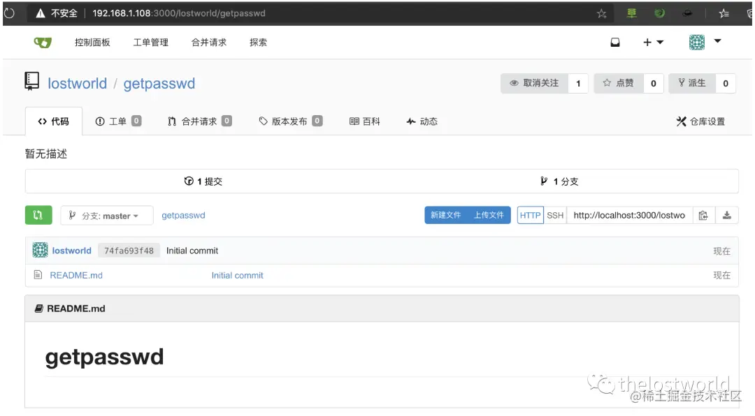Click the forks count next to 派生
Viewport: 755px width, 416px height.
click(726, 83)
